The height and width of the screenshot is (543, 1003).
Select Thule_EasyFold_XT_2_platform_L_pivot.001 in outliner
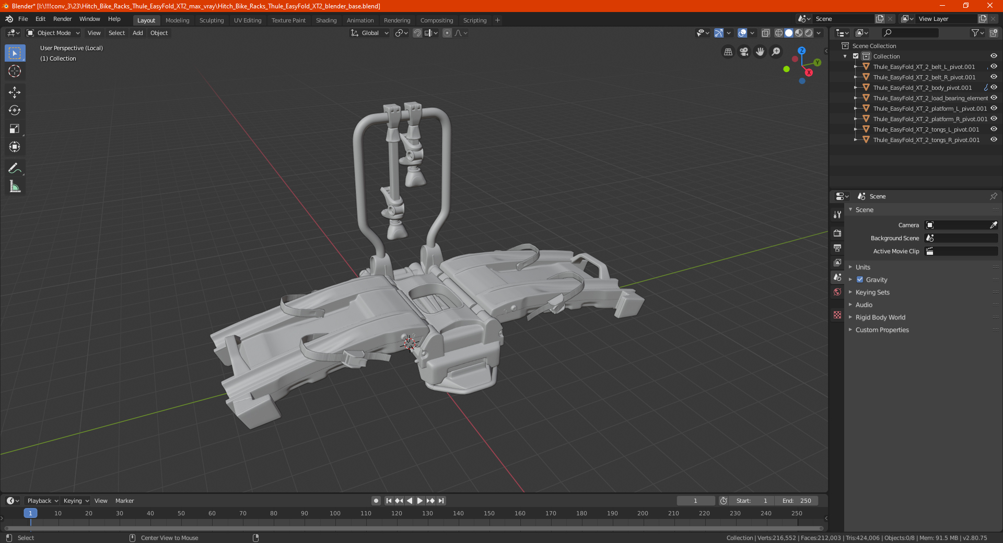[930, 109]
